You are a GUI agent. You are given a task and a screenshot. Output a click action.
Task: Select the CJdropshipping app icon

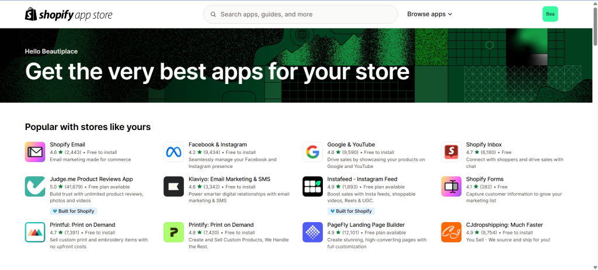pos(451,232)
